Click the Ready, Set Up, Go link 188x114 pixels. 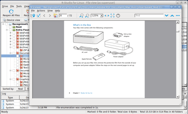click(87, 93)
